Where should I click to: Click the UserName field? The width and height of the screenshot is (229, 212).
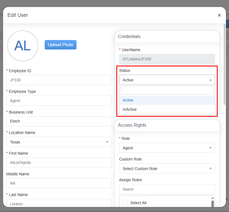click(x=167, y=59)
